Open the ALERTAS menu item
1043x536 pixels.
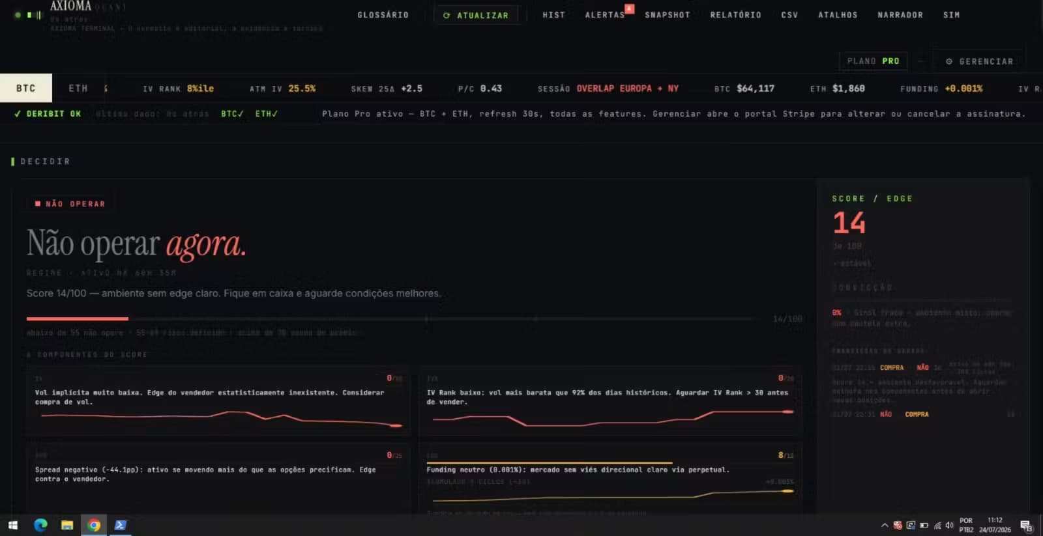click(605, 15)
